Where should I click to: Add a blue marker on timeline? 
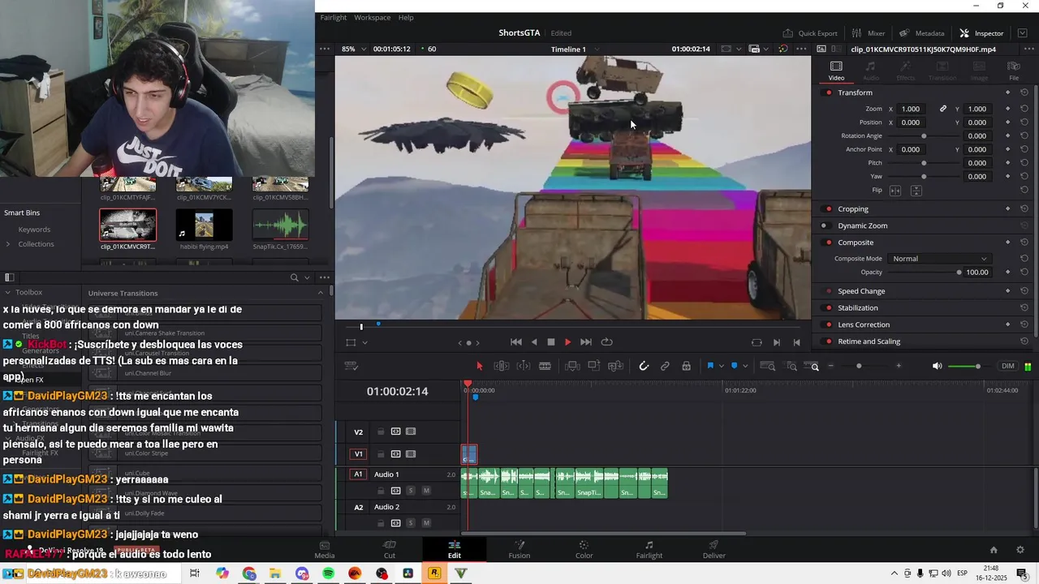(x=734, y=366)
